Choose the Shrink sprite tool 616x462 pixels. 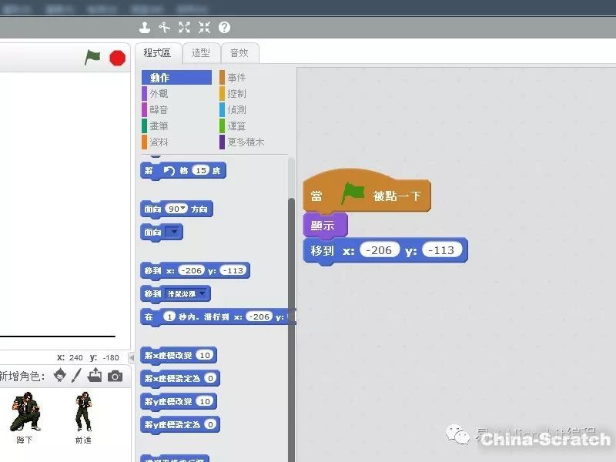coord(204,28)
